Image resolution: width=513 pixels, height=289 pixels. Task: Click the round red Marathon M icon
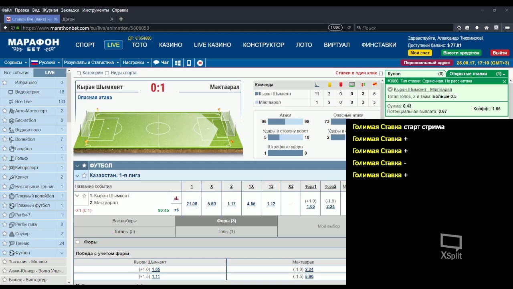coord(200,63)
